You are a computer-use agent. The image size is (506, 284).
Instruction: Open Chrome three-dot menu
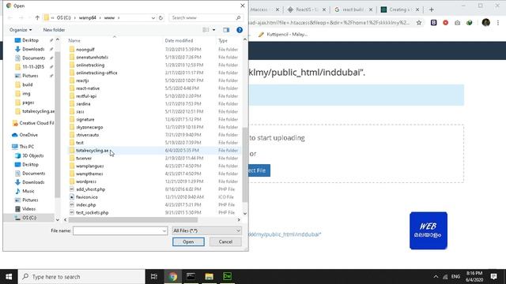(x=498, y=23)
